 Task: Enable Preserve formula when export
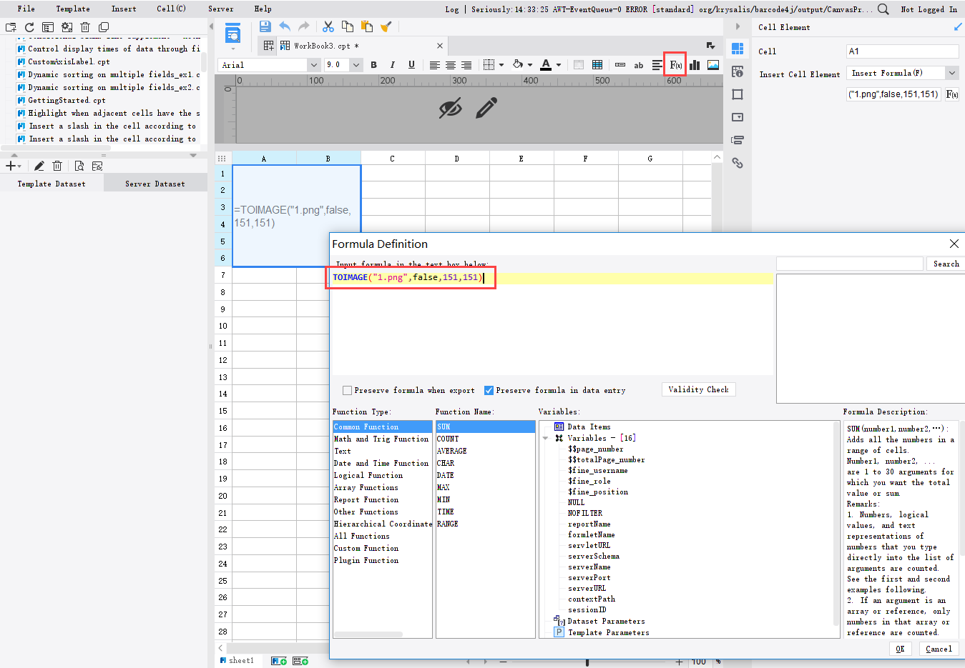coord(349,389)
